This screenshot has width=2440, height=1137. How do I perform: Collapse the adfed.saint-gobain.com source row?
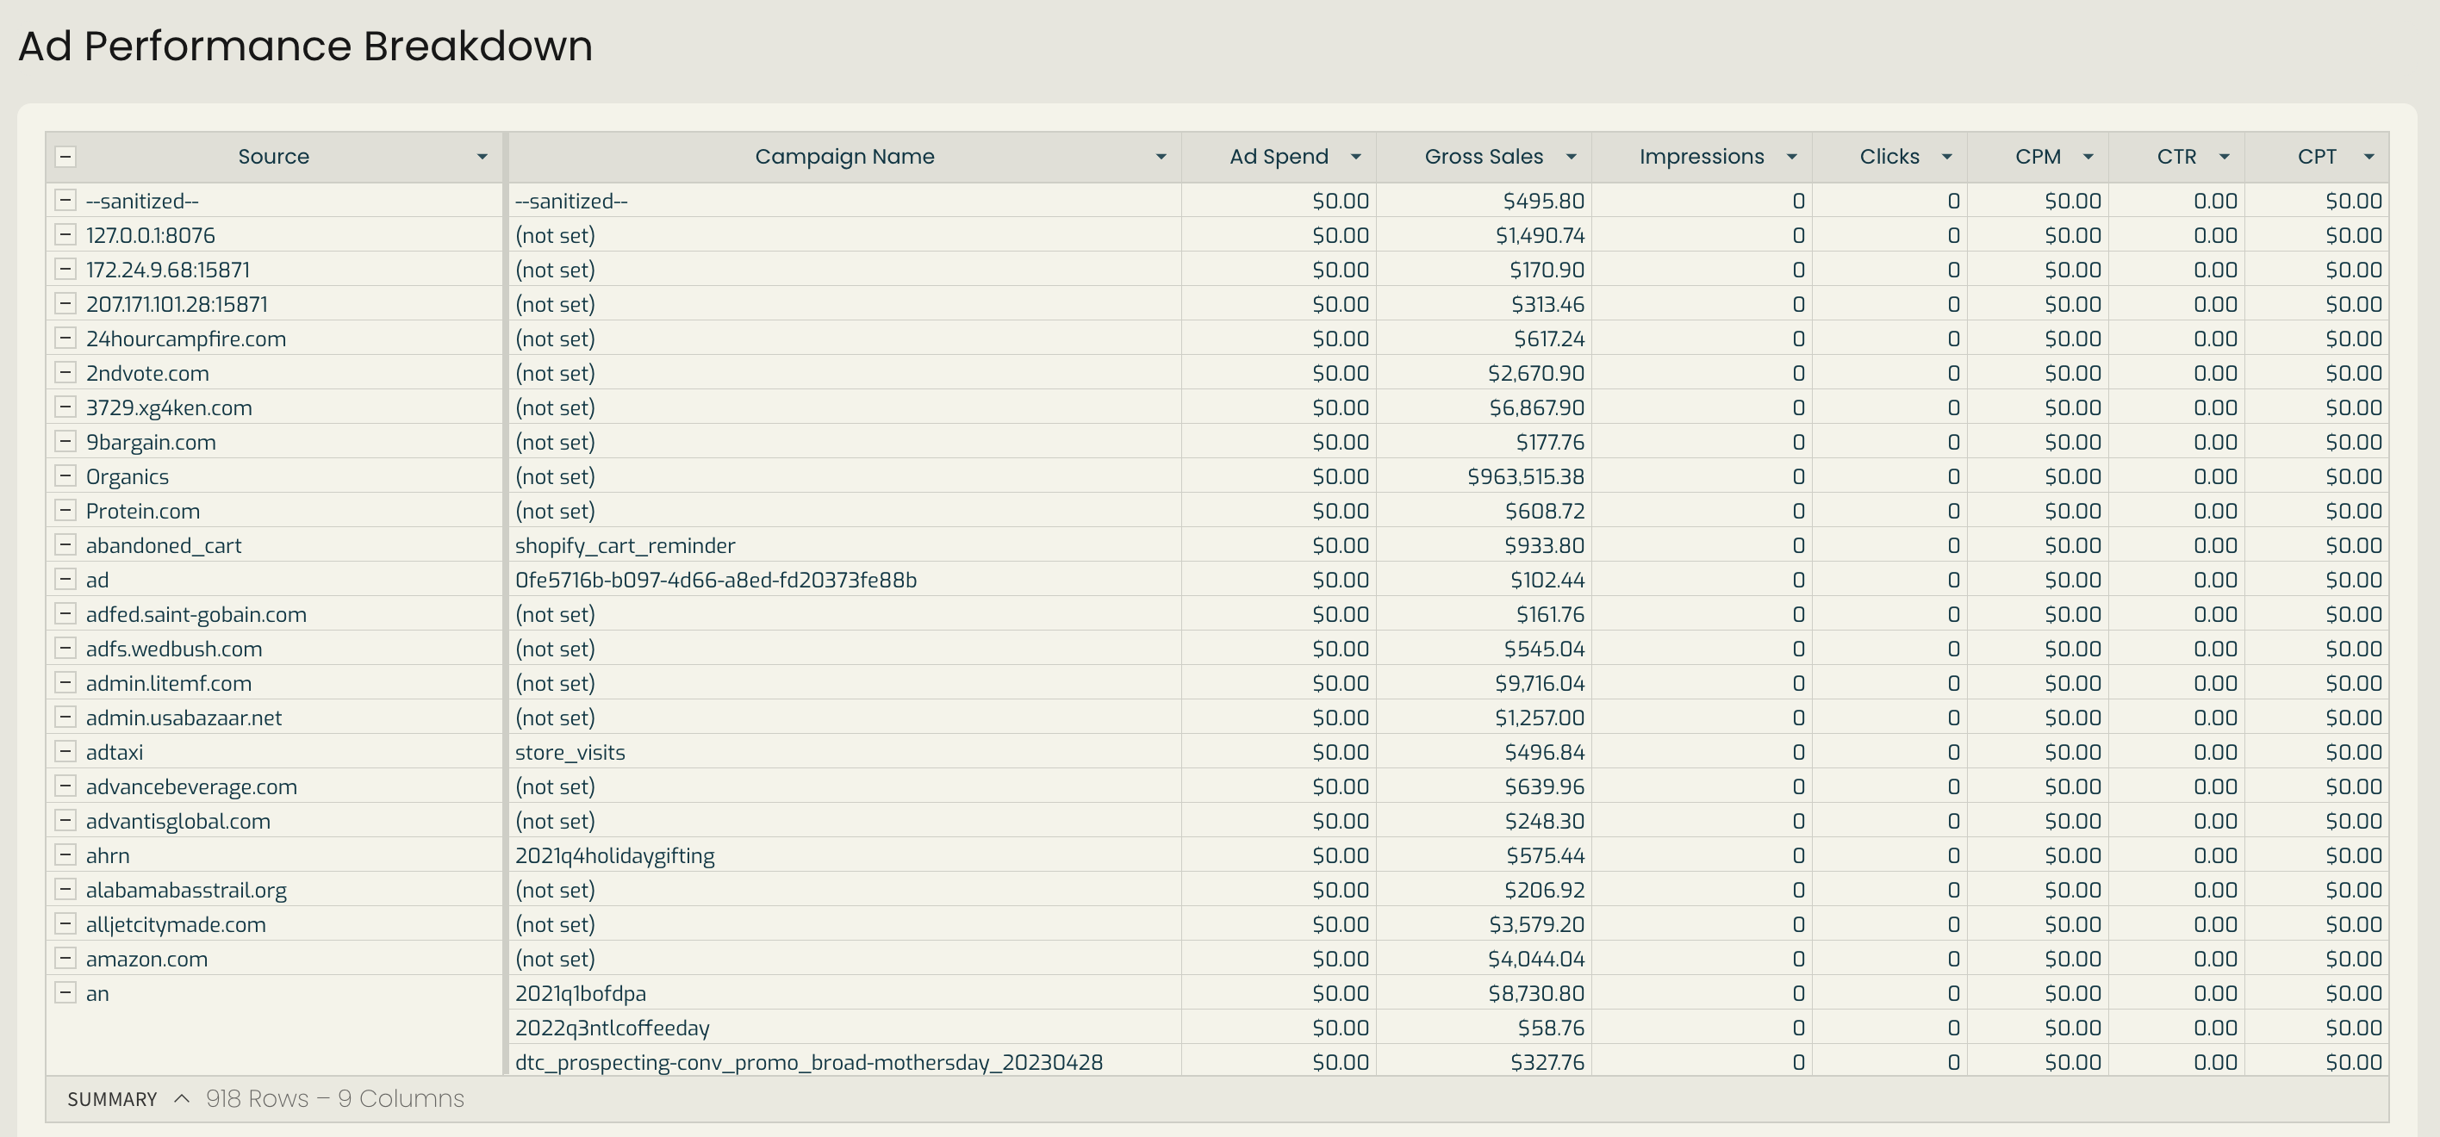(x=65, y=613)
